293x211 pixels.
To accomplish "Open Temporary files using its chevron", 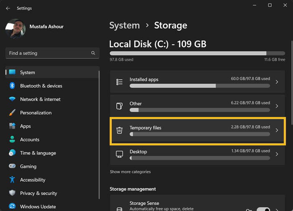I will click(277, 130).
